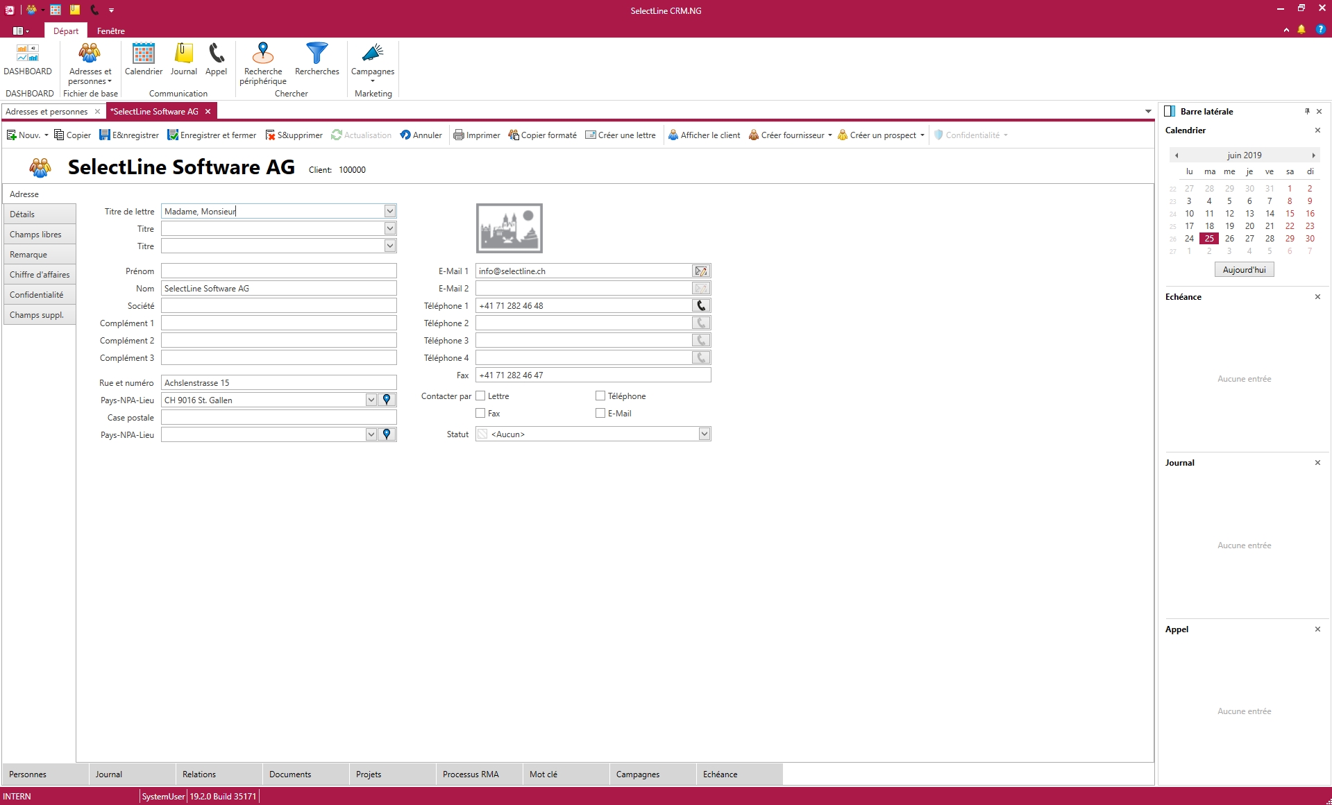Click the Téléphone 2 input field

(583, 323)
